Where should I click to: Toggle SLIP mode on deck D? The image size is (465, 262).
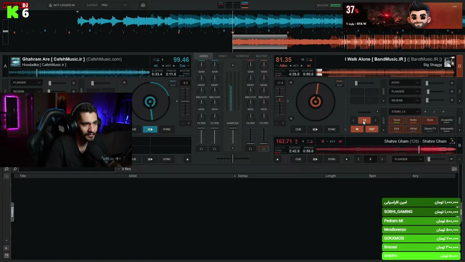[339, 85]
